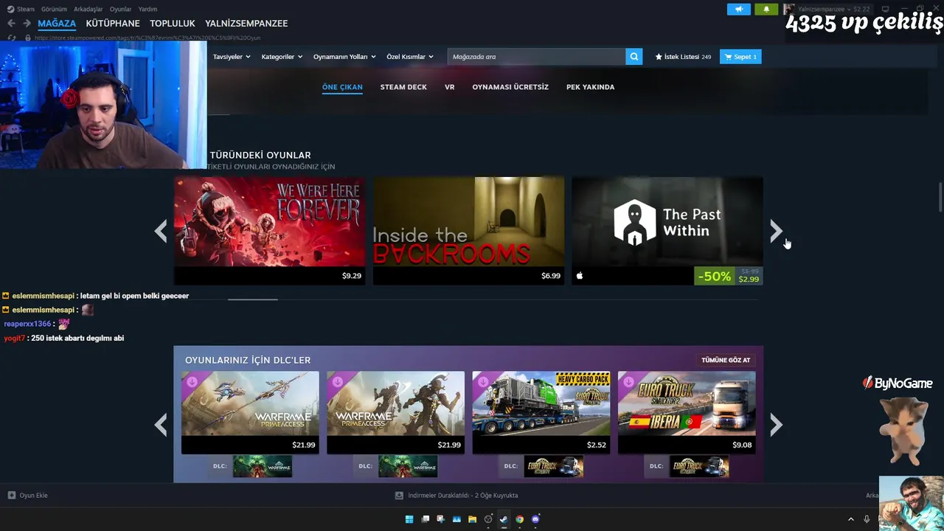This screenshot has height=531, width=944.
Task: Click the Steam taskbar icon
Action: 504,519
